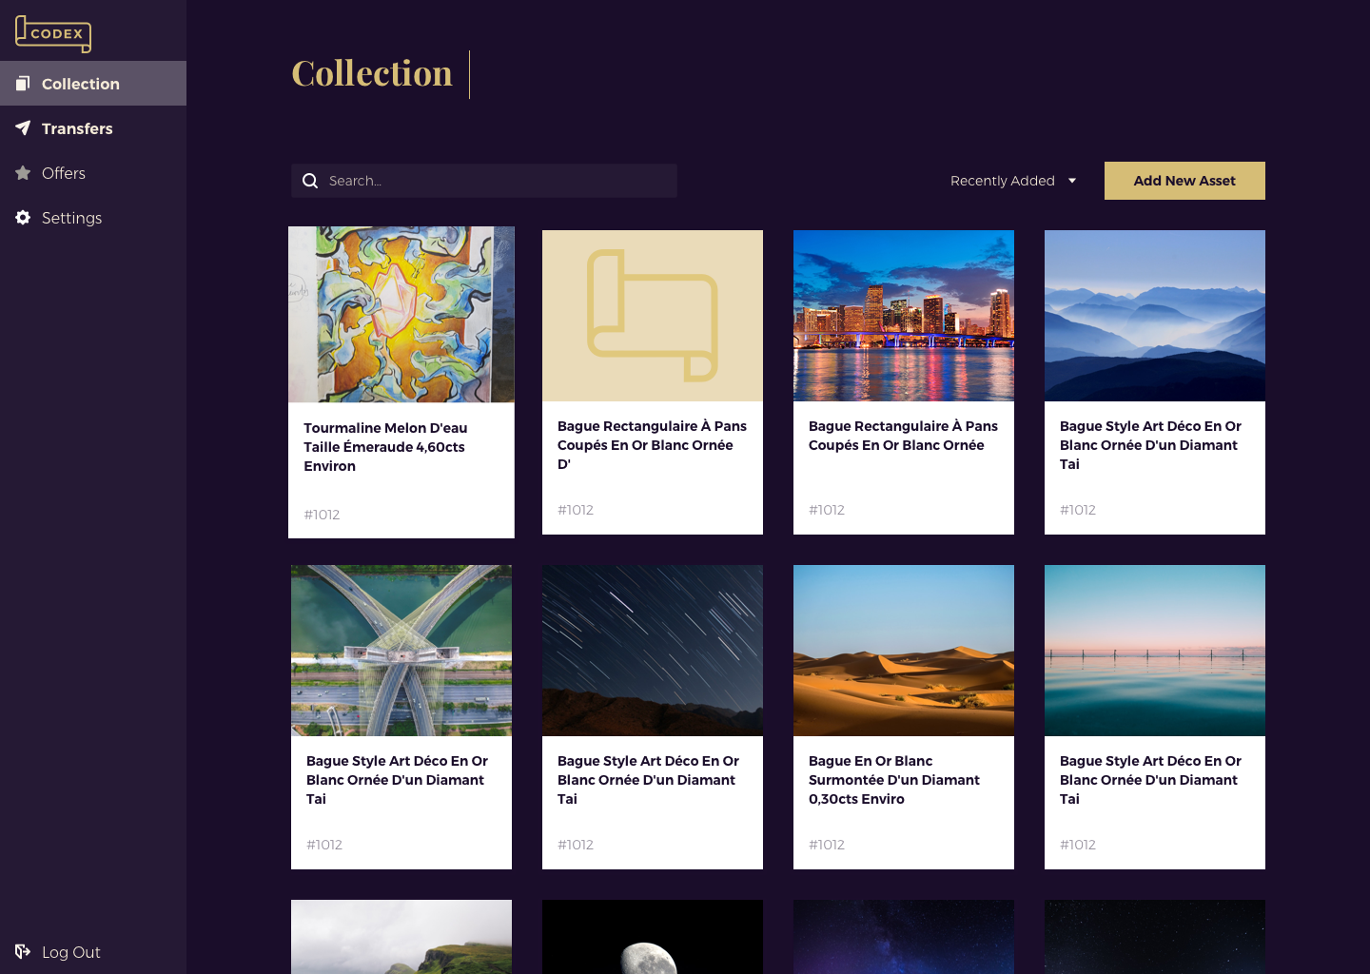The height and width of the screenshot is (974, 1370).
Task: Click #1012 on the star trails card
Action: 576,845
